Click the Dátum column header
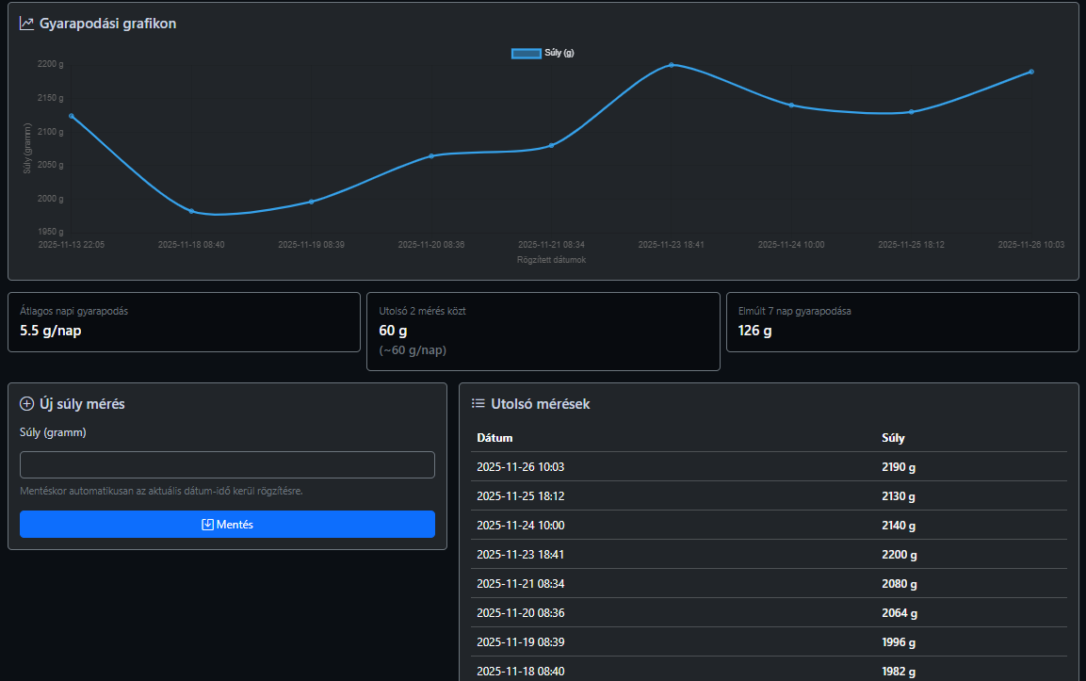 (x=494, y=438)
